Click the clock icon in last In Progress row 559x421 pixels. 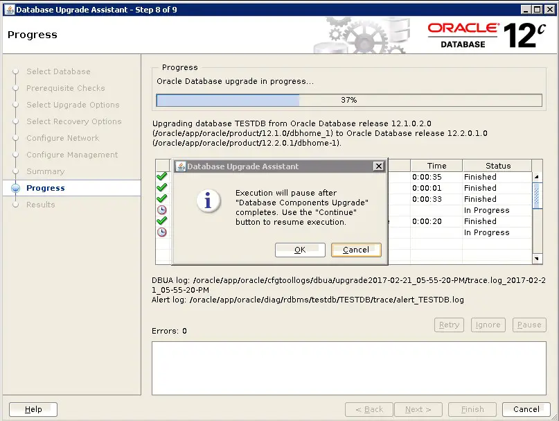[x=162, y=232]
